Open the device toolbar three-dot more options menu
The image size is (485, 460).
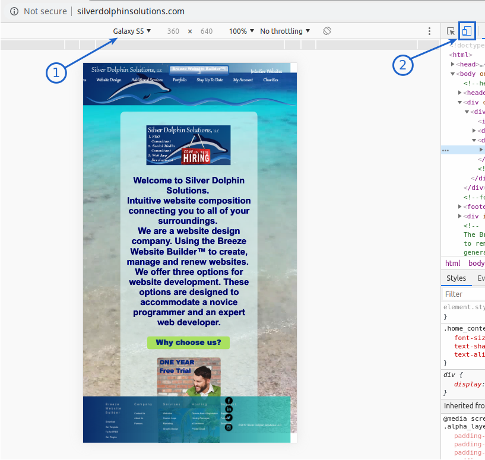(429, 31)
